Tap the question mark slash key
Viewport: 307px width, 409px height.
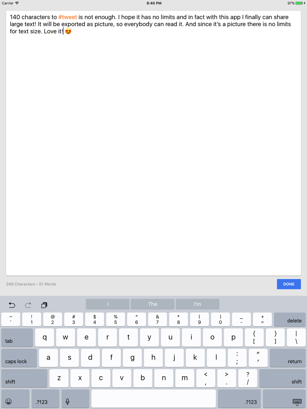(x=248, y=378)
